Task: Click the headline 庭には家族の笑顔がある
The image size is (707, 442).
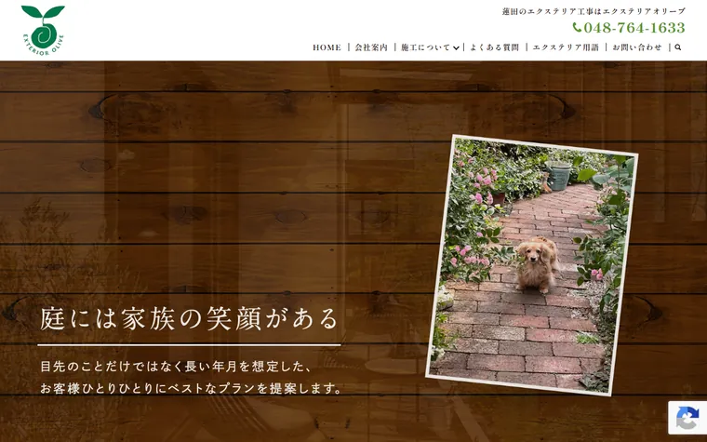Action: pyautogui.click(x=189, y=319)
